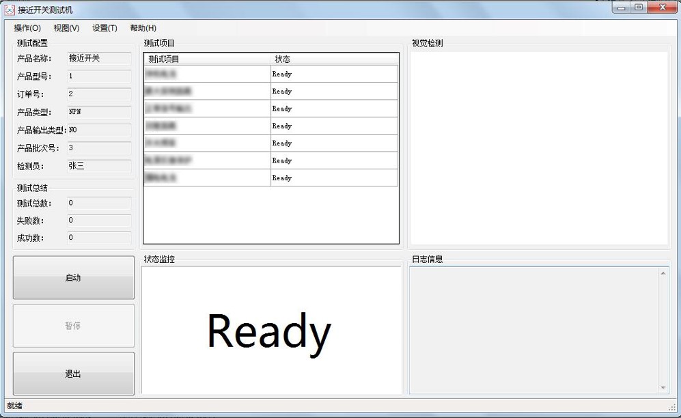Click the 产品输出类型 field showing NO

pyautogui.click(x=99, y=130)
